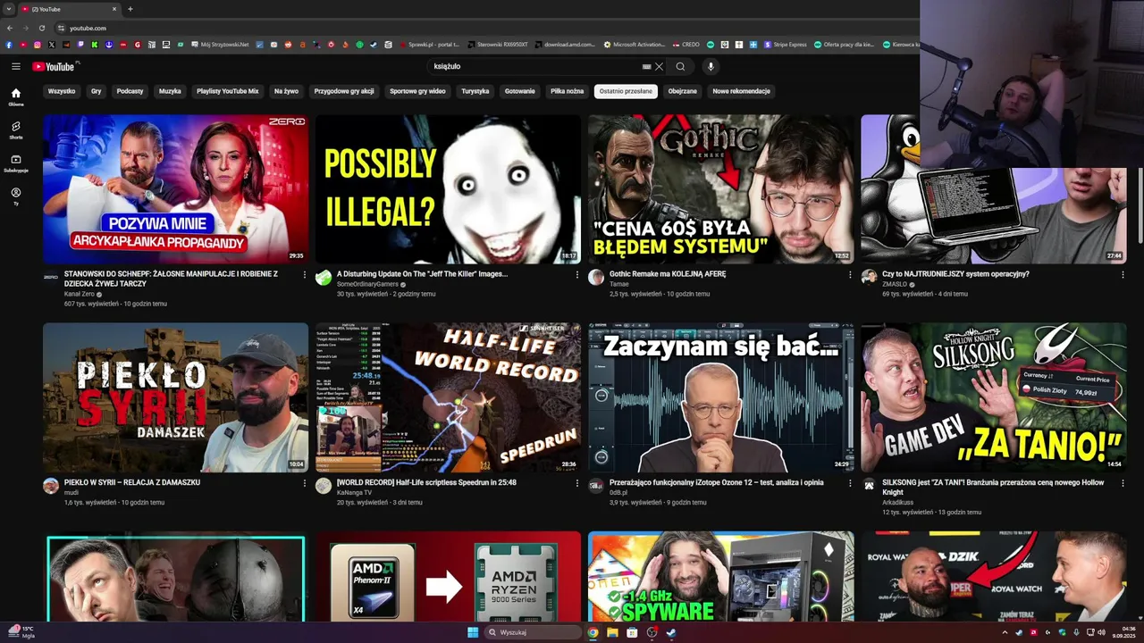This screenshot has width=1144, height=643.
Task: Open Tamae channel avatar
Action: (x=596, y=278)
